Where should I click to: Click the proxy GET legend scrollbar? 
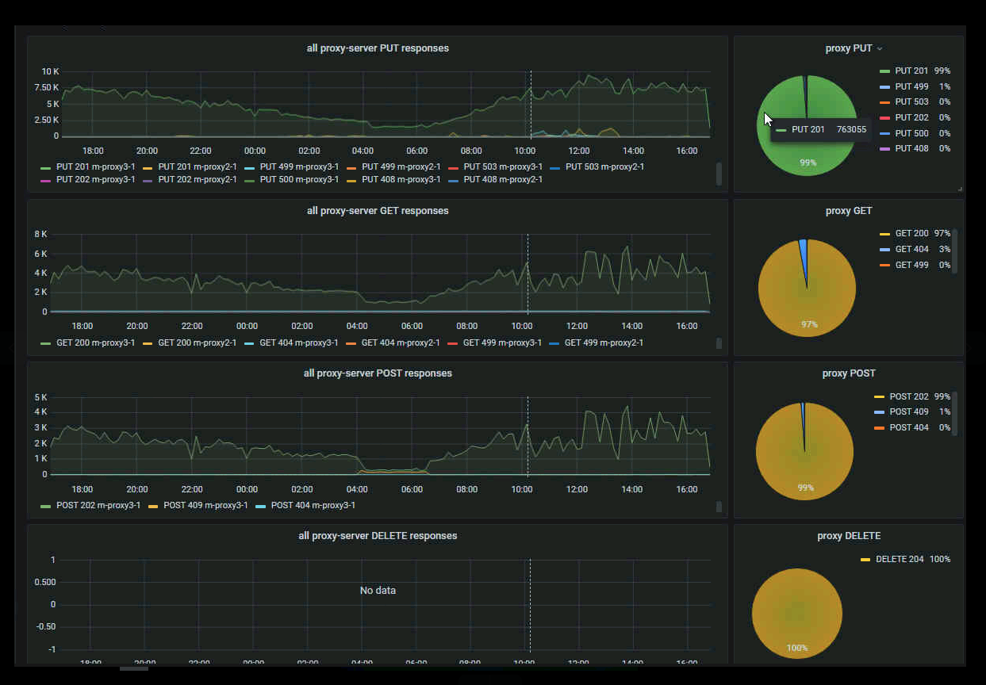pos(954,251)
